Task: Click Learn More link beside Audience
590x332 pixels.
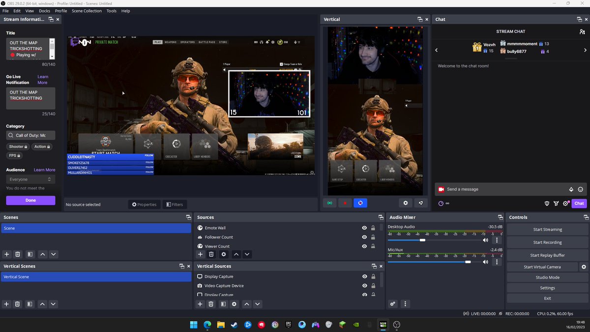Action: [x=44, y=170]
